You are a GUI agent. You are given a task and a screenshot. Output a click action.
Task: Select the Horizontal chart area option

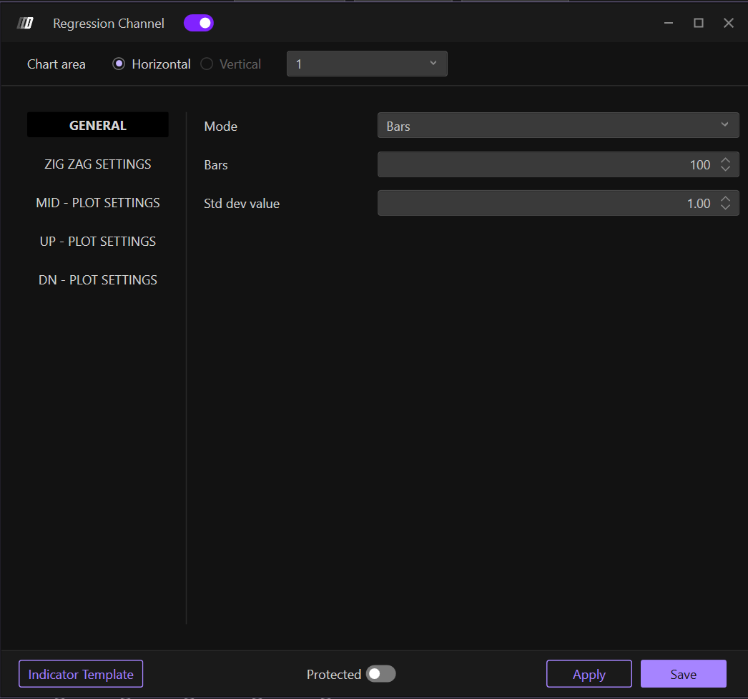[119, 64]
